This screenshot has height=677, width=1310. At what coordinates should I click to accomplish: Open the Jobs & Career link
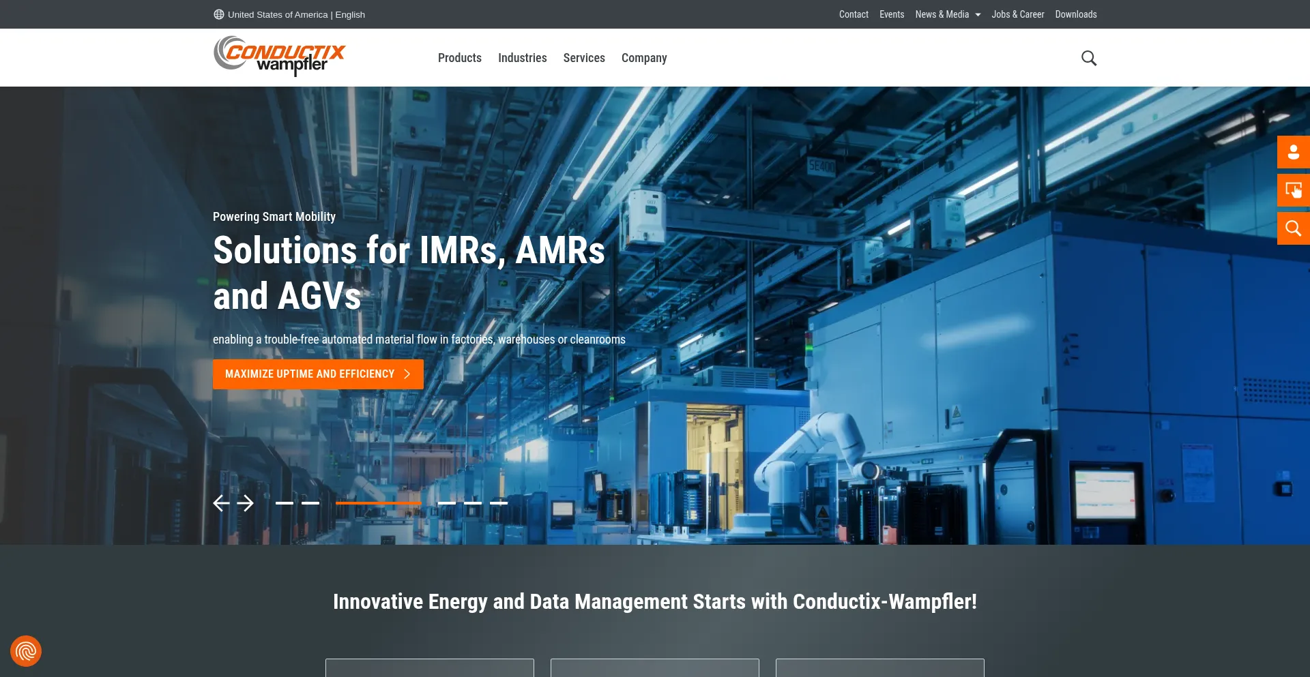coord(1017,14)
